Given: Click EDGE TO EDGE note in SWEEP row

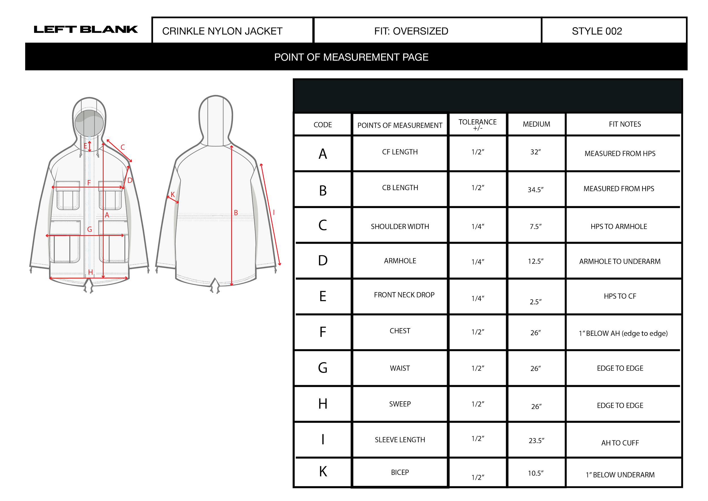Looking at the screenshot, I should point(620,406).
